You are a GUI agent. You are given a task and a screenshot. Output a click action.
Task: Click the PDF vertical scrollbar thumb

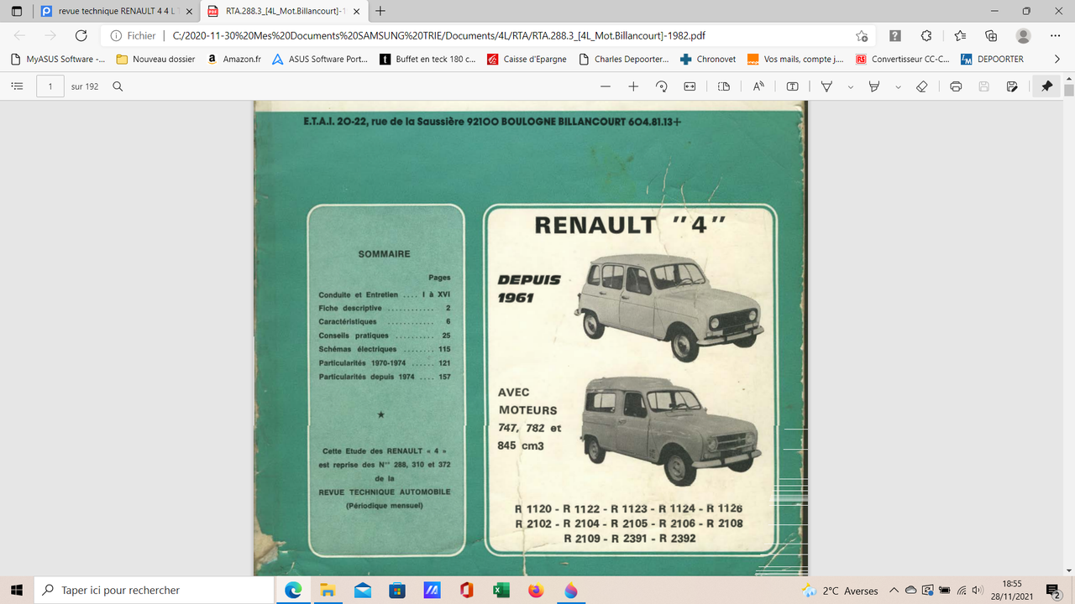point(1068,90)
